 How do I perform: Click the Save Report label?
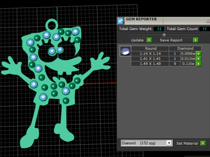click(x=171, y=40)
